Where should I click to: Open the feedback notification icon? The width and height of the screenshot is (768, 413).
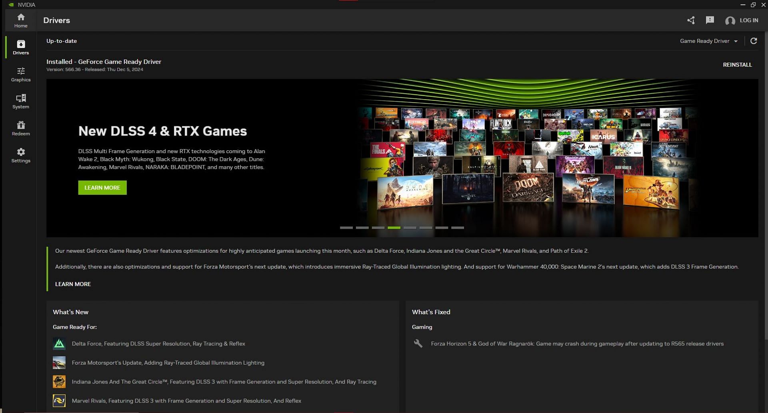click(710, 20)
